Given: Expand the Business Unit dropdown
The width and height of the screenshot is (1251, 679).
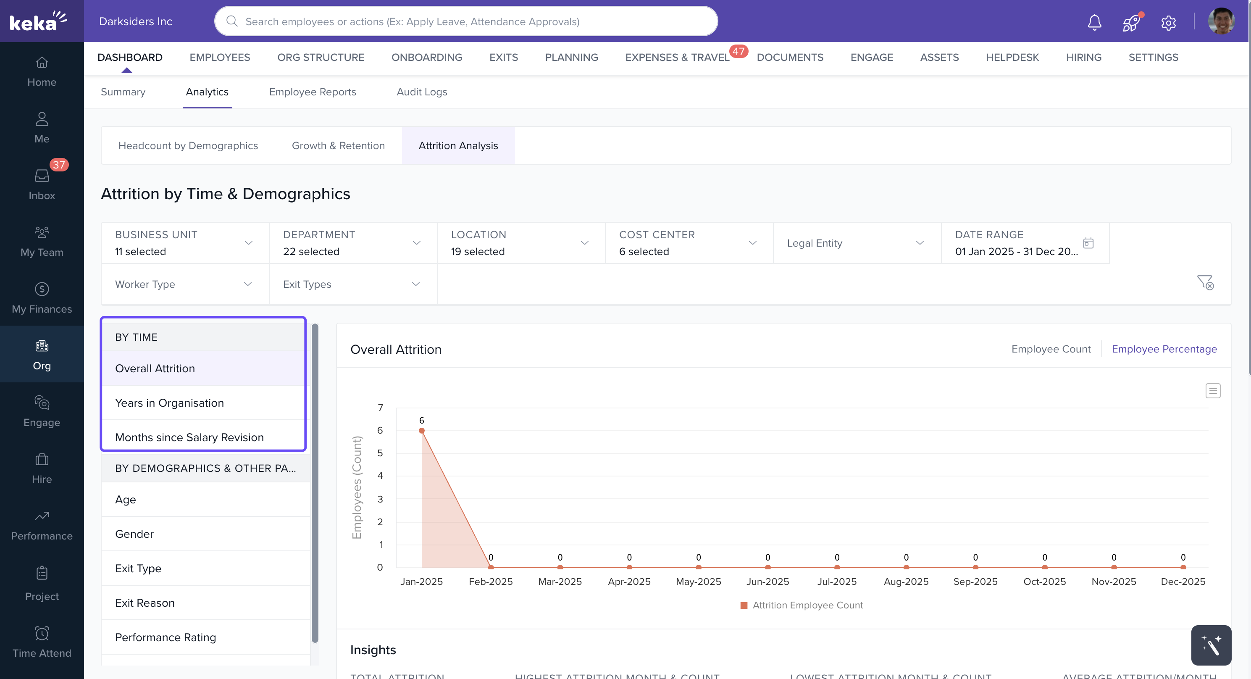Looking at the screenshot, I should coord(184,243).
